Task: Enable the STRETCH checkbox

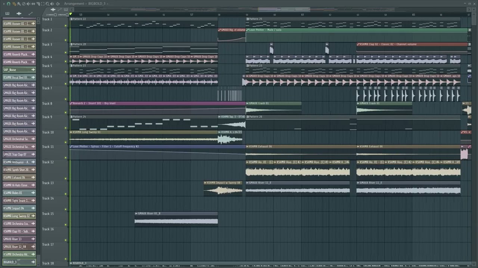Action: point(67,15)
